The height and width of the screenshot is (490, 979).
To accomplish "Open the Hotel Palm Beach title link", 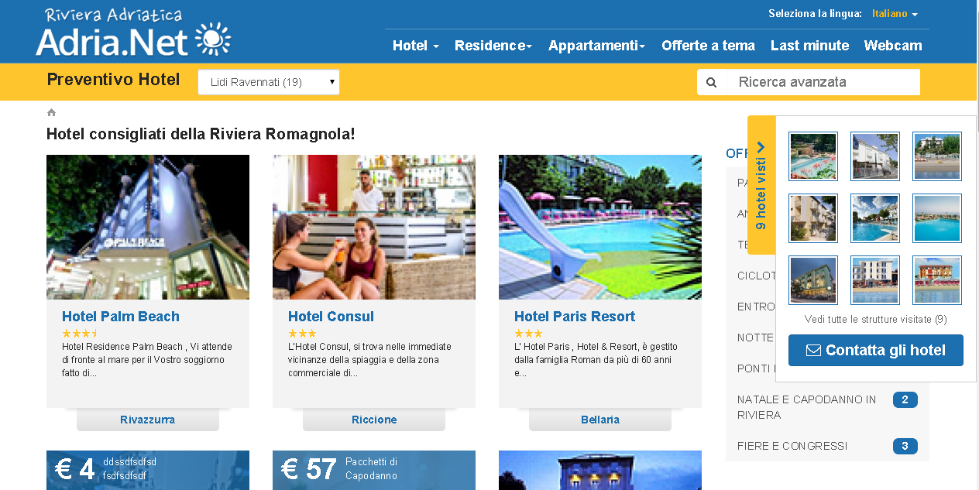I will (121, 317).
